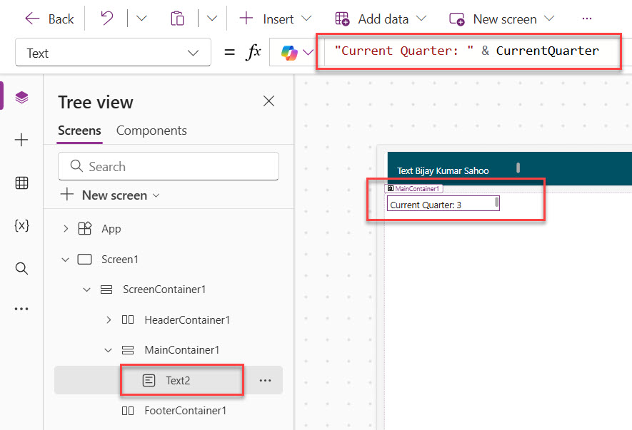Click the MainContainer1 label tag on canvas
Viewport: 632px width, 430px height.
[414, 188]
